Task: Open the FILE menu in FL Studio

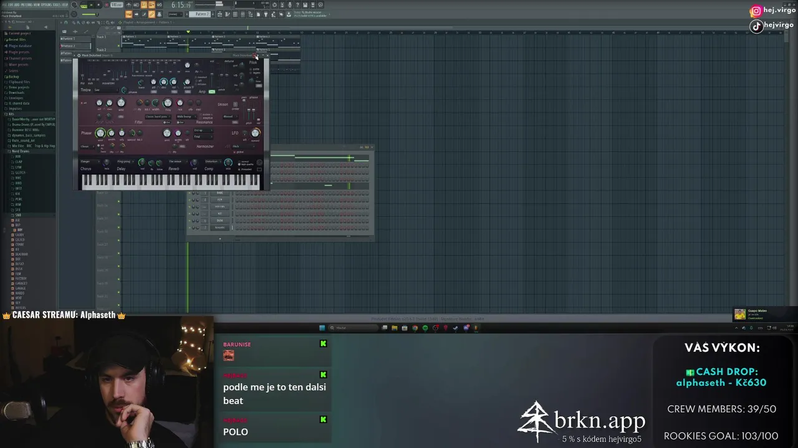Action: click(4, 5)
